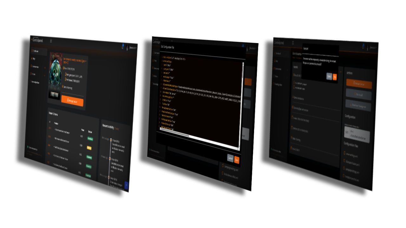Image resolution: width=406 pixels, height=228 pixels.
Task: Click the hamburger menu icon in the right panel
Action: pos(293,43)
